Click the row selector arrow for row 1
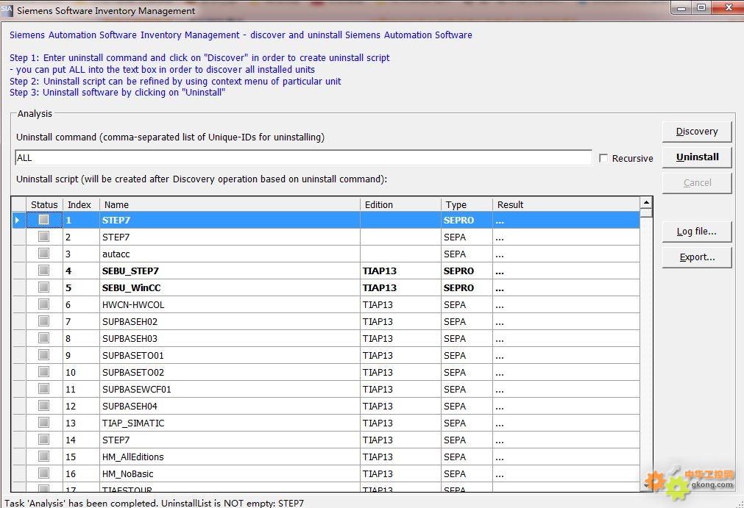The height and width of the screenshot is (508, 744). coord(18,220)
